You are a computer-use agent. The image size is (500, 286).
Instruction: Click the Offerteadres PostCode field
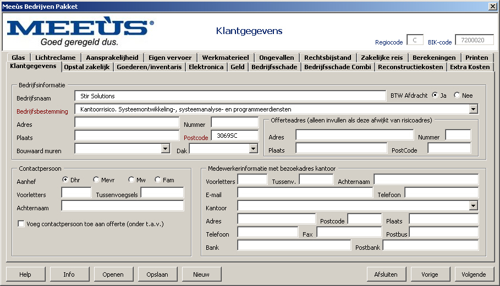[449, 148]
